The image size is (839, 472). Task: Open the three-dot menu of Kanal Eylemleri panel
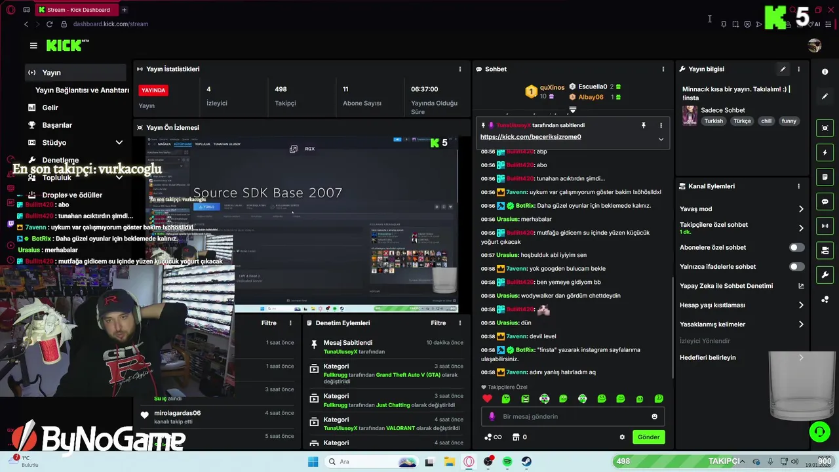[798, 186]
